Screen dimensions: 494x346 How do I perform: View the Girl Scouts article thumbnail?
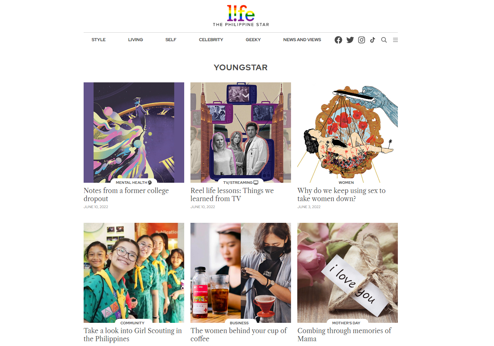pos(134,273)
